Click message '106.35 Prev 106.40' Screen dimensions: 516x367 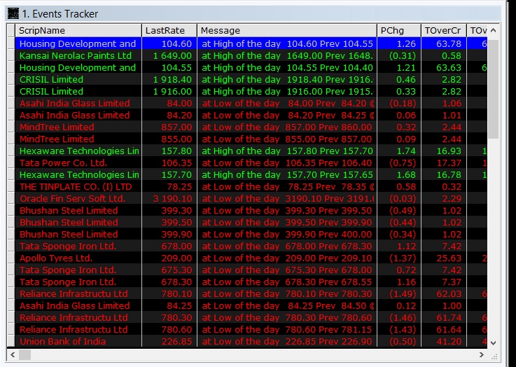(x=329, y=162)
